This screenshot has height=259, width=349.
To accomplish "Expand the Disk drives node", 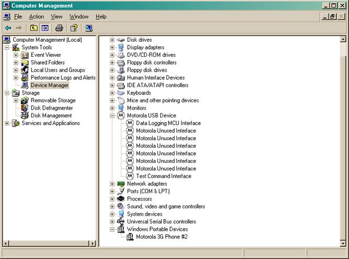I will [112, 40].
